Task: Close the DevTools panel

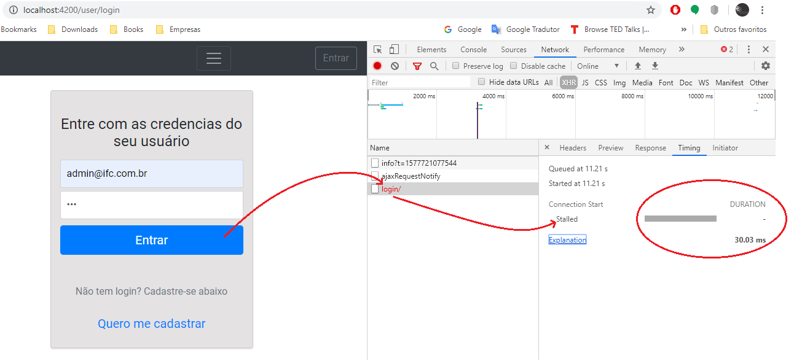Action: point(766,50)
